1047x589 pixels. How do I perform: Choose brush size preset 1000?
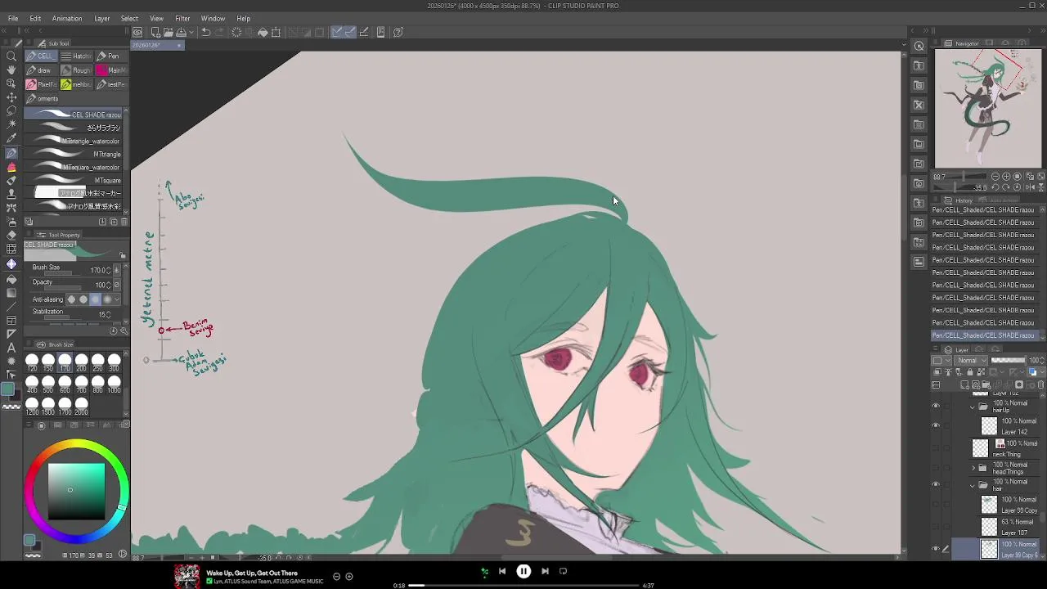click(x=115, y=385)
